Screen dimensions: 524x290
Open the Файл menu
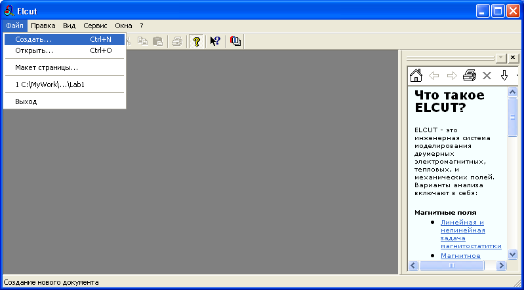pyautogui.click(x=14, y=26)
